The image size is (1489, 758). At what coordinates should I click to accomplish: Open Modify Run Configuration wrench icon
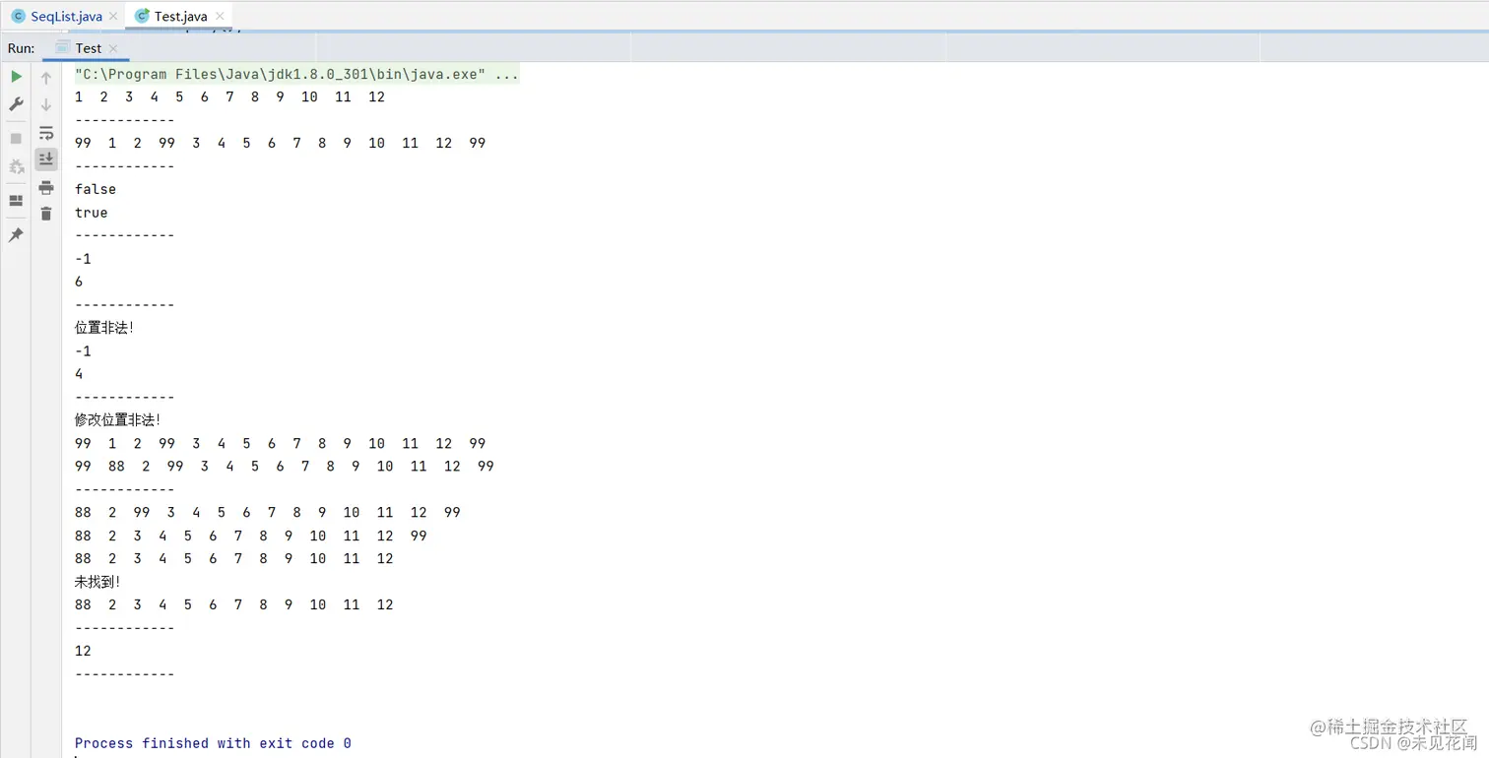(x=16, y=104)
